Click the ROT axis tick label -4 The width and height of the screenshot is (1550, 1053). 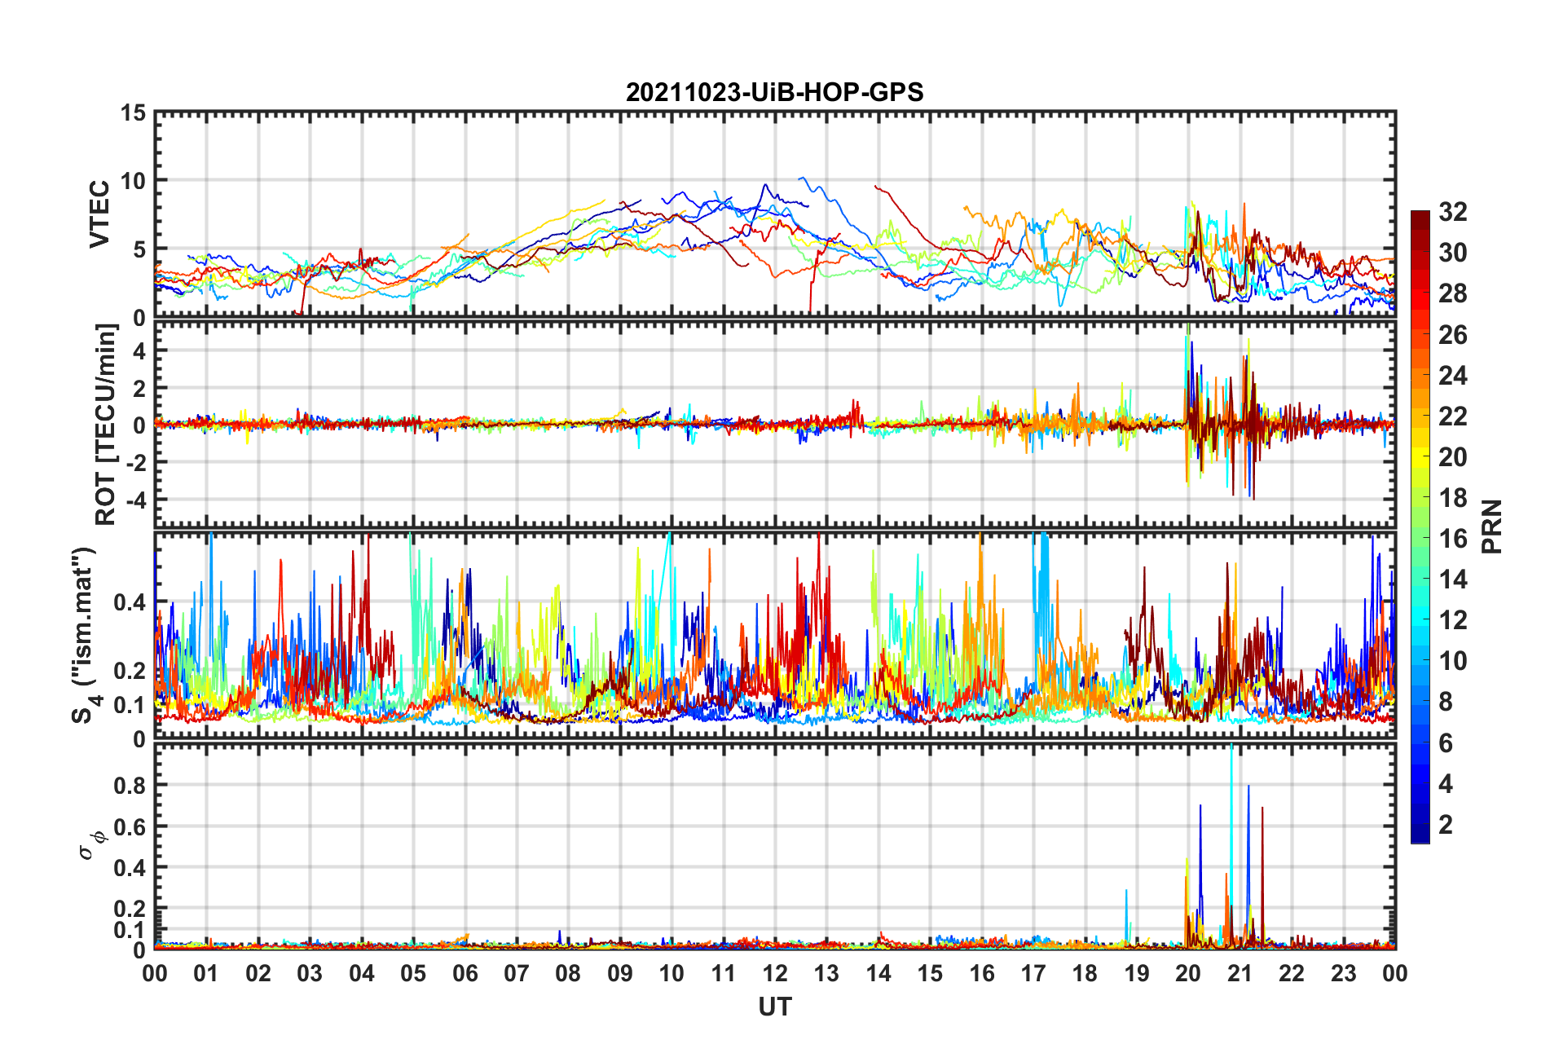pos(134,499)
